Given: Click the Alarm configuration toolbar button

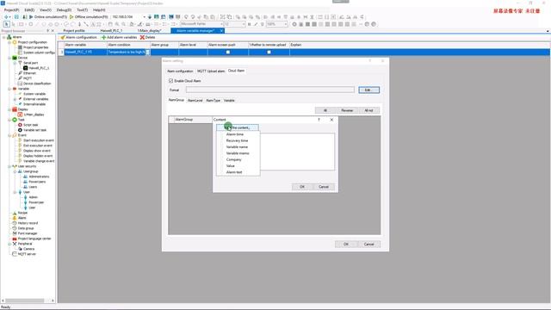Looking at the screenshot, I should pos(78,37).
